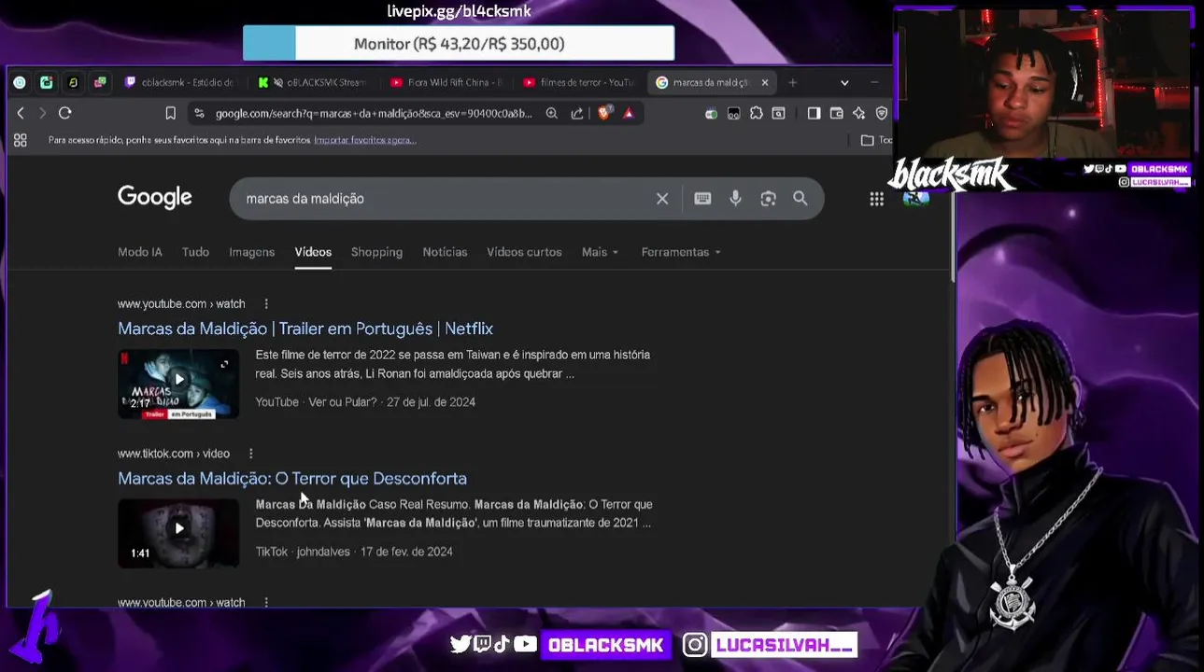Viewport: 1204px width, 672px height.
Task: Open new tab with plus button
Action: (x=792, y=82)
